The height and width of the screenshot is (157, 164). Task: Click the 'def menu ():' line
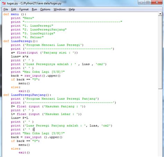coord(15,14)
